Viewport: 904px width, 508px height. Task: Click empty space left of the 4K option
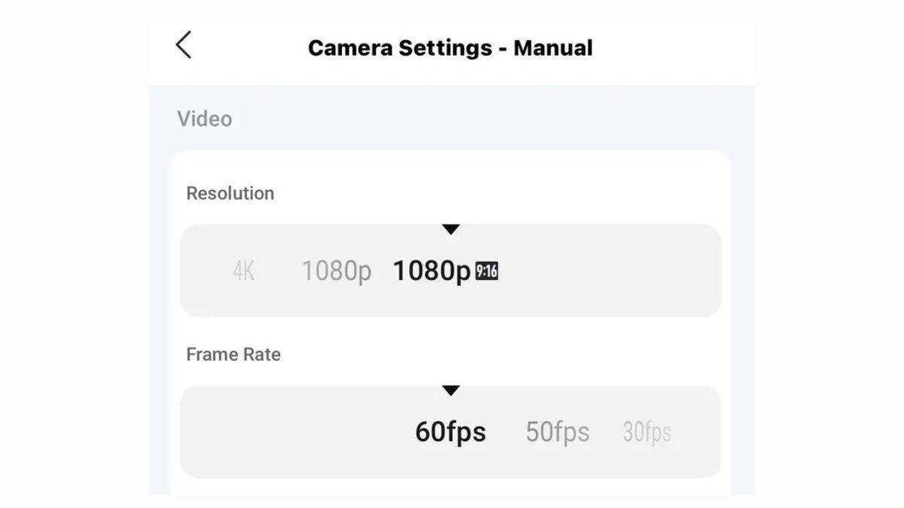tap(203, 271)
